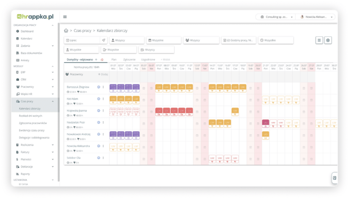The height and width of the screenshot is (199, 349).
Task: Switch to the Uzgodnione tab
Action: pyautogui.click(x=148, y=59)
